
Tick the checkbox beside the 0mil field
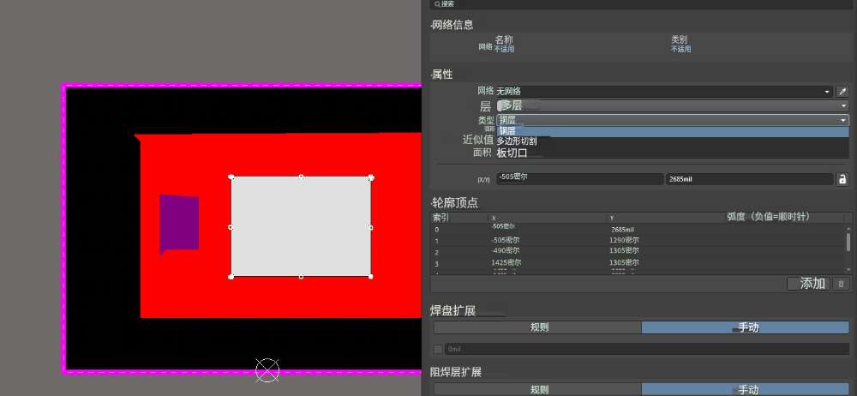(438, 349)
